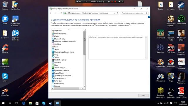Image resolution: width=188 pixels, height=106 pixels.
Task: Choose Видео Skype in the programs list
Action: tap(58, 73)
